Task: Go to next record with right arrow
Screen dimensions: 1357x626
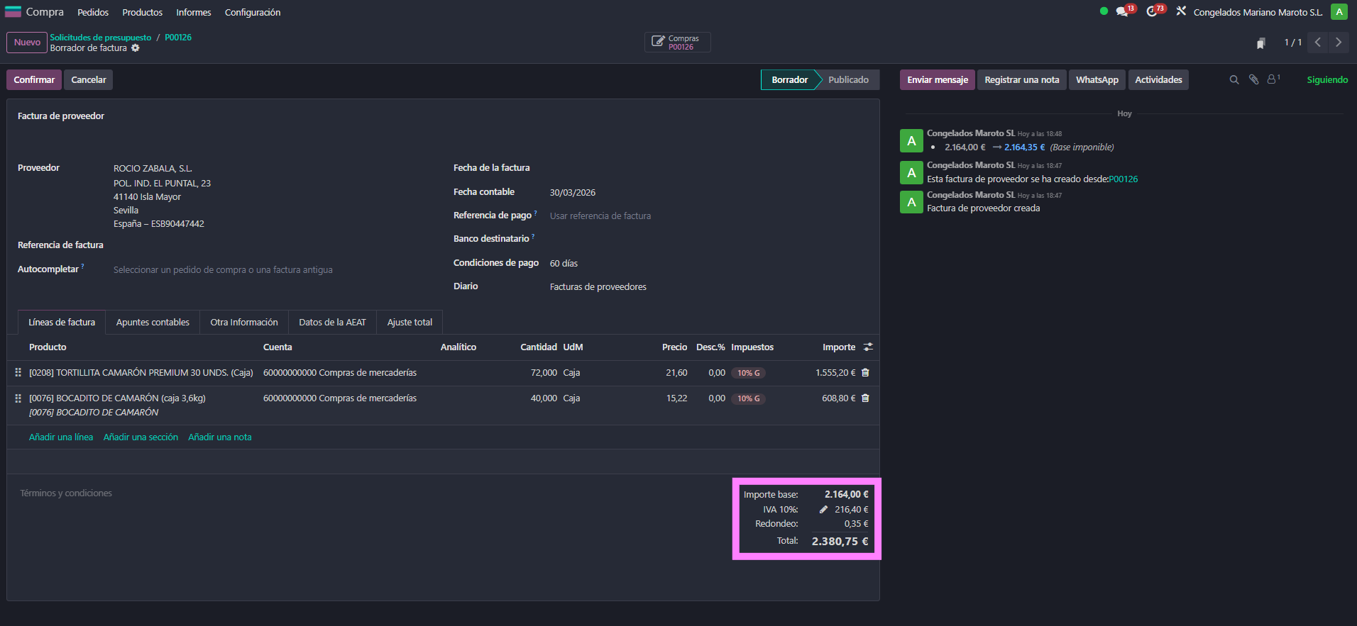Action: click(x=1339, y=43)
